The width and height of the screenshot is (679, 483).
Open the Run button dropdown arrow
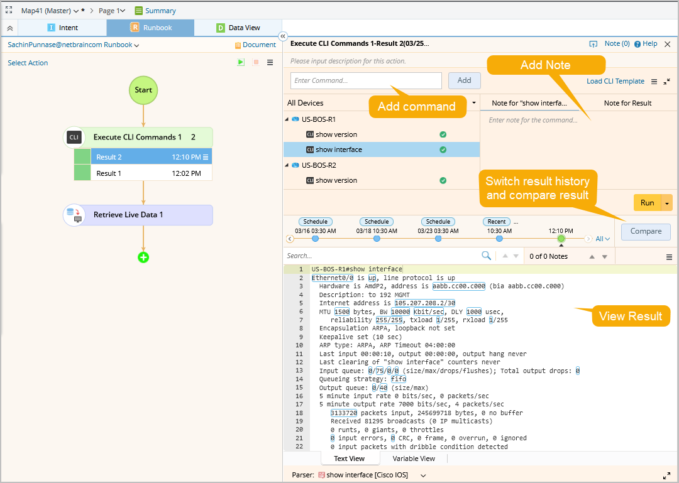click(667, 202)
